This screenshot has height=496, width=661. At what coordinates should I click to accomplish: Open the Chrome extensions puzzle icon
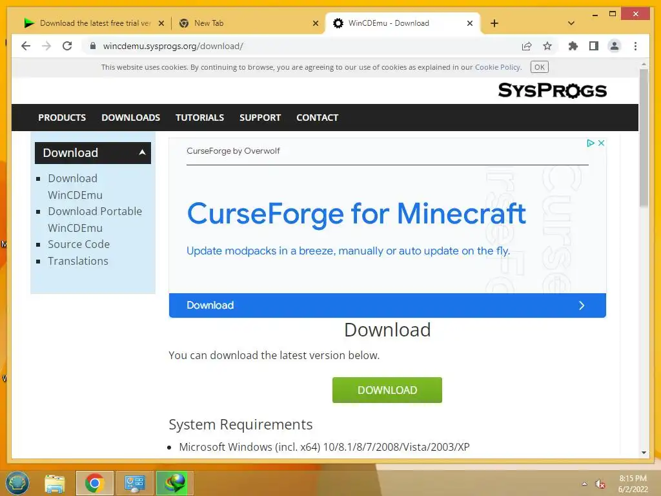click(573, 46)
